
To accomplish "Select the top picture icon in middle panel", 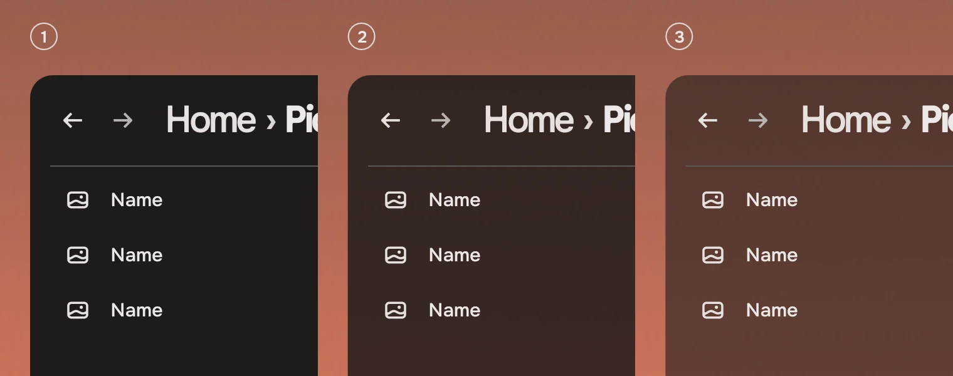I will pos(396,200).
